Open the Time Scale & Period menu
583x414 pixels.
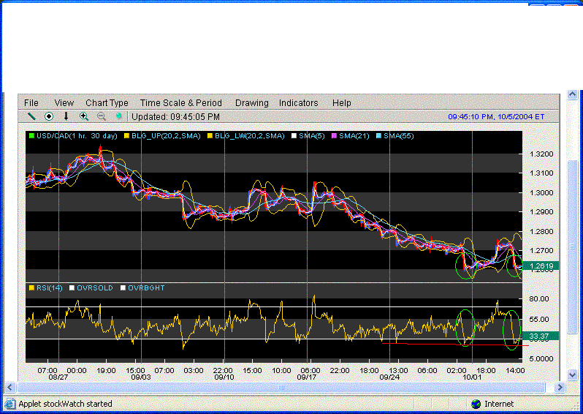coord(180,103)
